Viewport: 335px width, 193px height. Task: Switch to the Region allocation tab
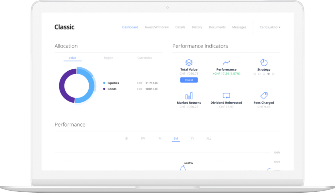(108, 58)
